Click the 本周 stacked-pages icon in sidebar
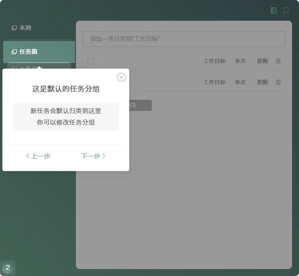This screenshot has width=299, height=276. pyautogui.click(x=14, y=28)
